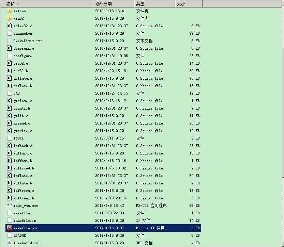Click the gzwrite.c file icon

click(10, 131)
